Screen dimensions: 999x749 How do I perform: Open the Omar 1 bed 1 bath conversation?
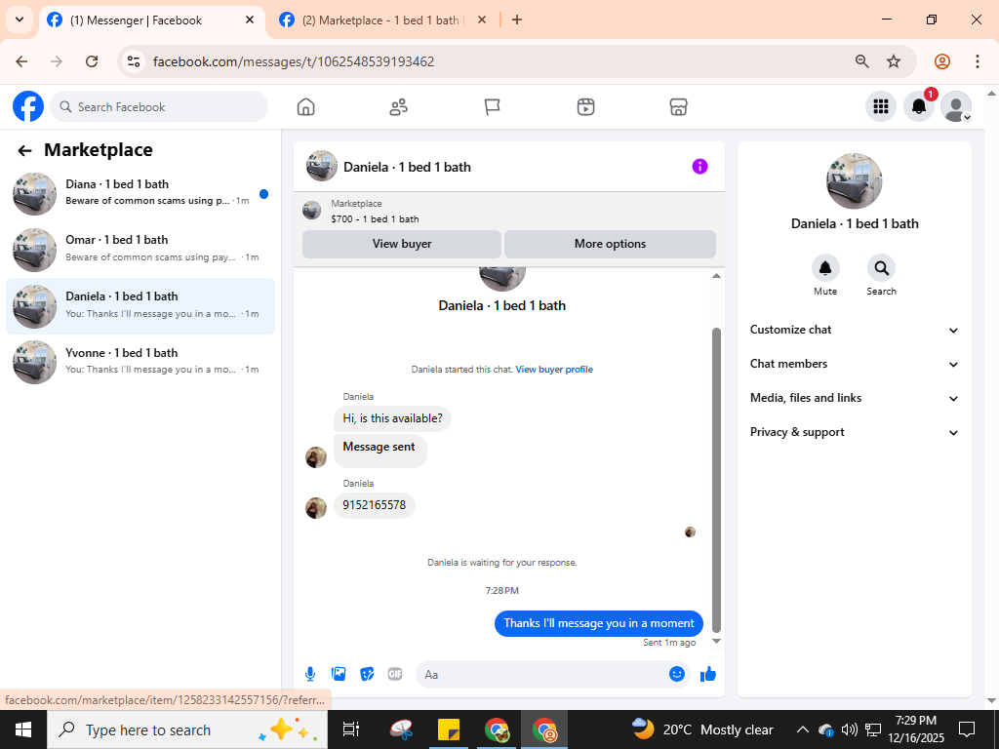point(140,250)
